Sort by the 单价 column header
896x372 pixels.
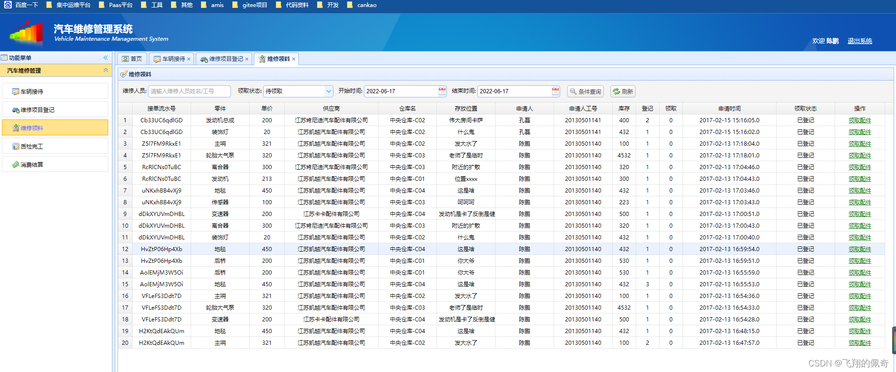267,108
